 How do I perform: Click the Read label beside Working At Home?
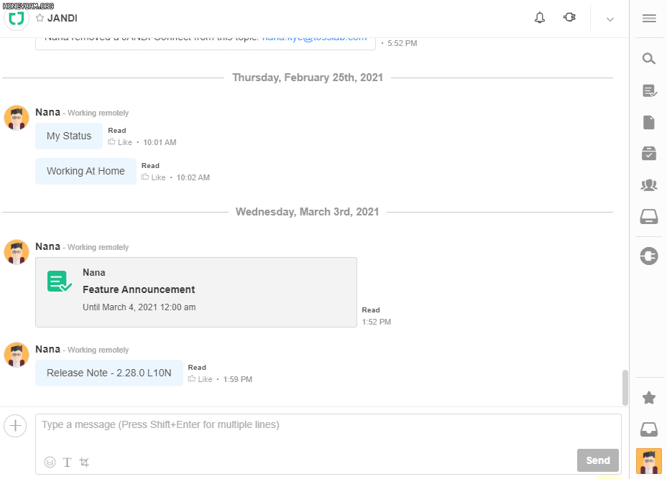click(x=151, y=166)
